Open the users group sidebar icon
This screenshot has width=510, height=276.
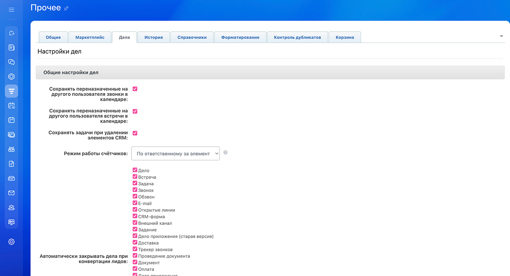click(x=11, y=207)
